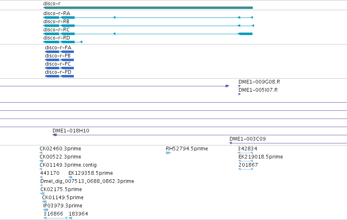Click the DME1-005I07.R label
The height and width of the screenshot is (220, 347).
coord(258,90)
